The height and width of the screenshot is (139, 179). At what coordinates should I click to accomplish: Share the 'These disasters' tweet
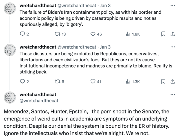(x=172, y=81)
